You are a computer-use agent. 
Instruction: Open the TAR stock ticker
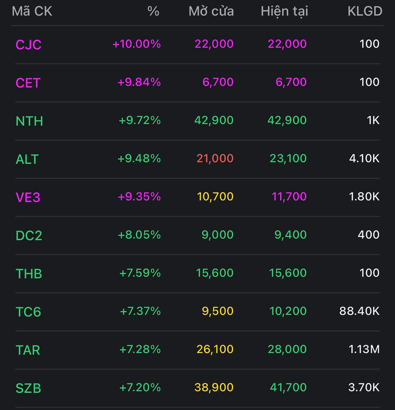coord(28,350)
